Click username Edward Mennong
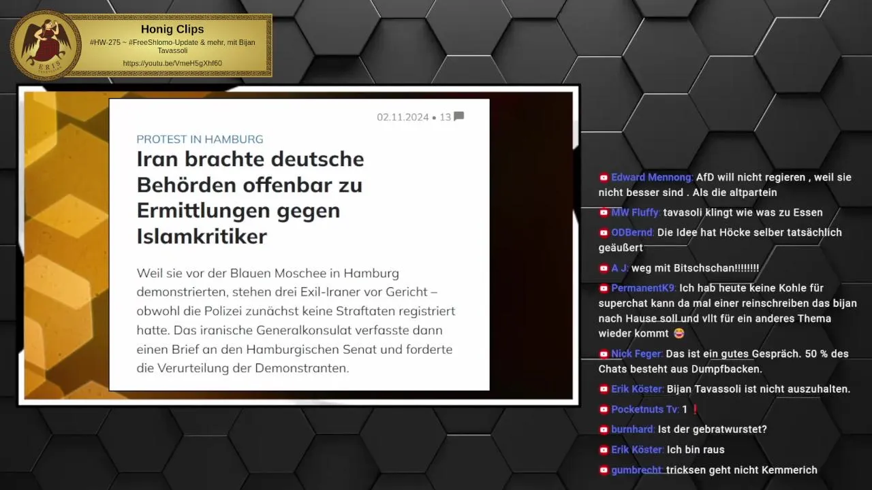 (652, 178)
